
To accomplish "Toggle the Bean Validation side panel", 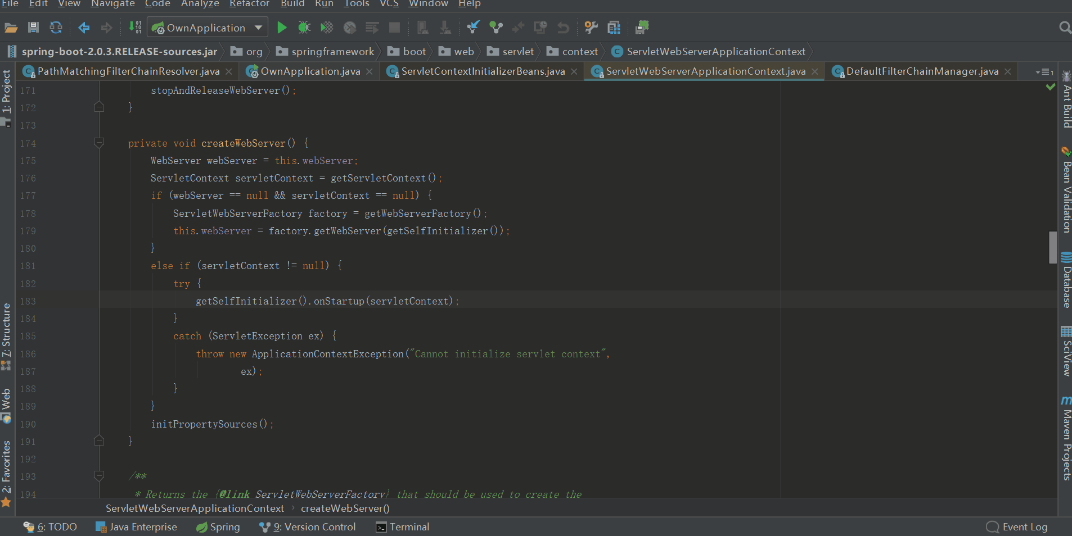I will pos(1066,190).
